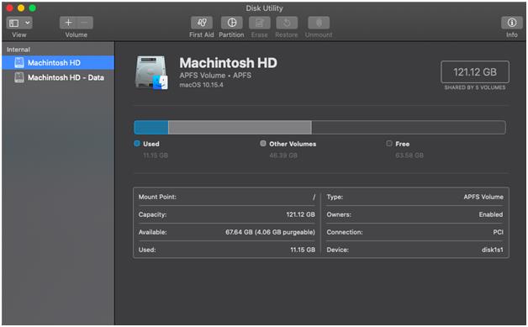The height and width of the screenshot is (327, 528).
Task: Click the SHARED BY 5 VOLUMES label
Action: coord(475,87)
